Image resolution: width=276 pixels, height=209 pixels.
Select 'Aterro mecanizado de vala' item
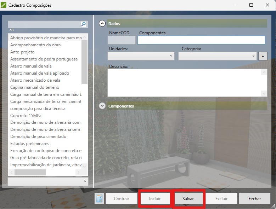(45, 80)
